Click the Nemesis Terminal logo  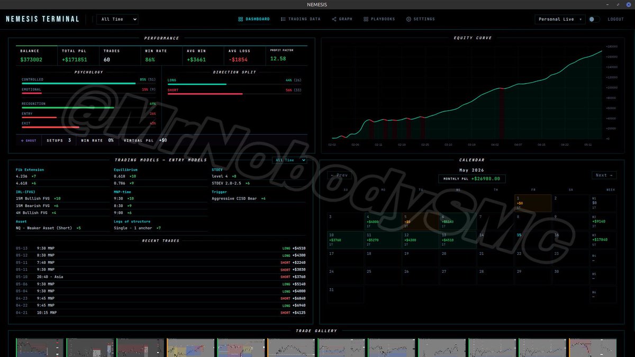coord(42,19)
